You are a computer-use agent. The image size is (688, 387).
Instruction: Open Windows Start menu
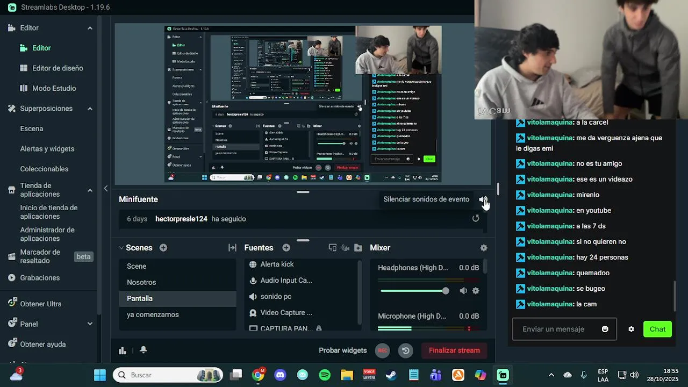coord(100,375)
